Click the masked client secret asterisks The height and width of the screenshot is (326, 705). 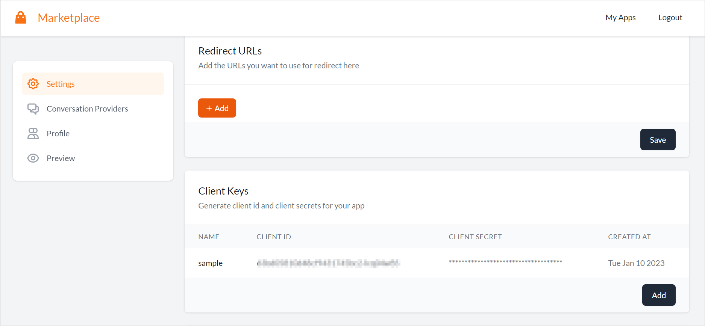(505, 262)
